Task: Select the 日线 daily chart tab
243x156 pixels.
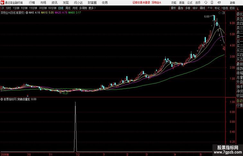Action: 61,8
